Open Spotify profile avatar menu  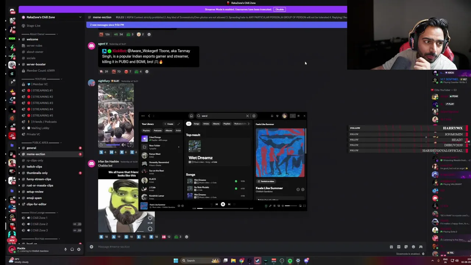[284, 116]
